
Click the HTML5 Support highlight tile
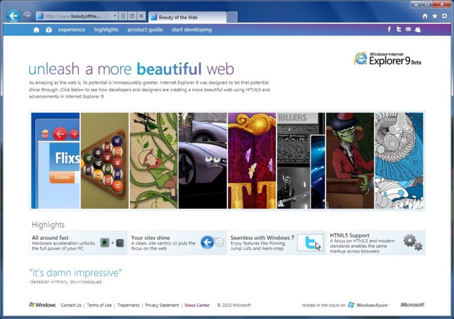(376, 243)
